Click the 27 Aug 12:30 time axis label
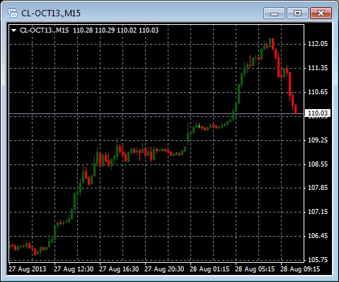 point(74,269)
